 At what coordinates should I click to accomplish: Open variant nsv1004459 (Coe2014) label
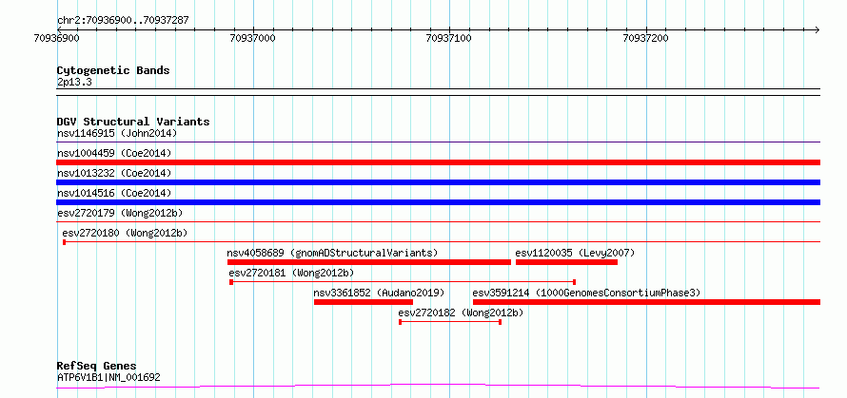(114, 153)
